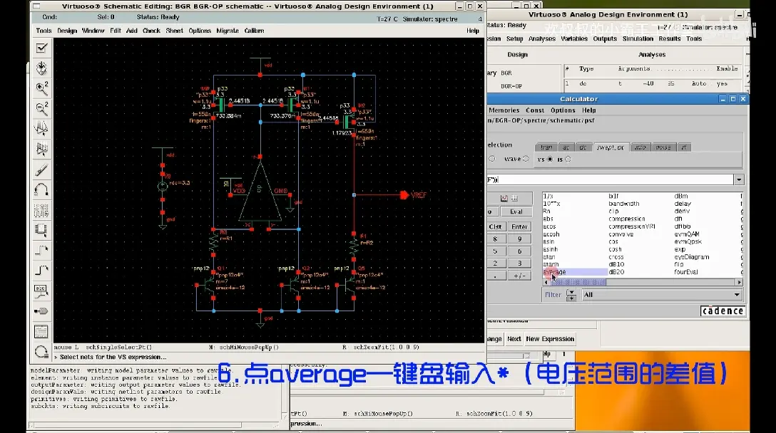Open the Check menu in schematic editor

[x=151, y=31]
